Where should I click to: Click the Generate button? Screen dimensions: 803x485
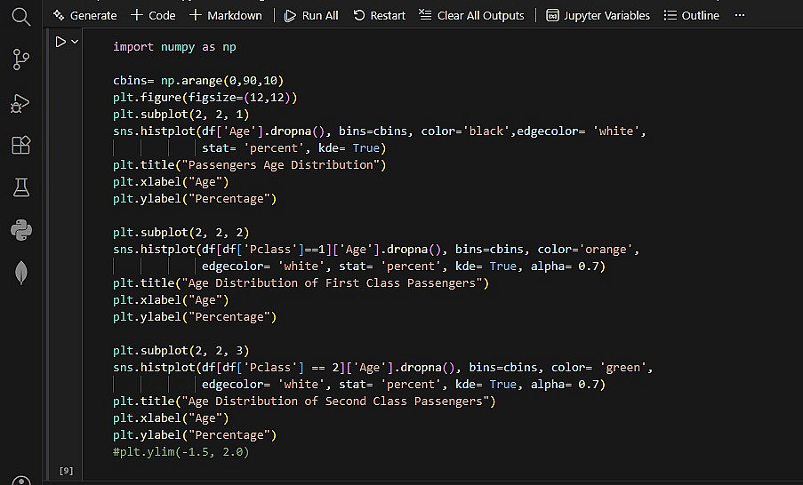[x=85, y=15]
